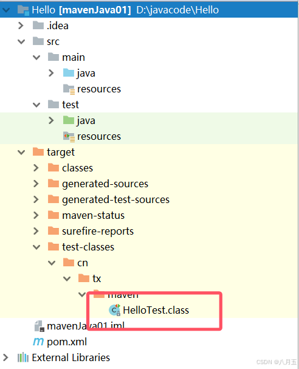Expand the green java folder arrow under test
Screen dimensions: 299x369
[51, 120]
